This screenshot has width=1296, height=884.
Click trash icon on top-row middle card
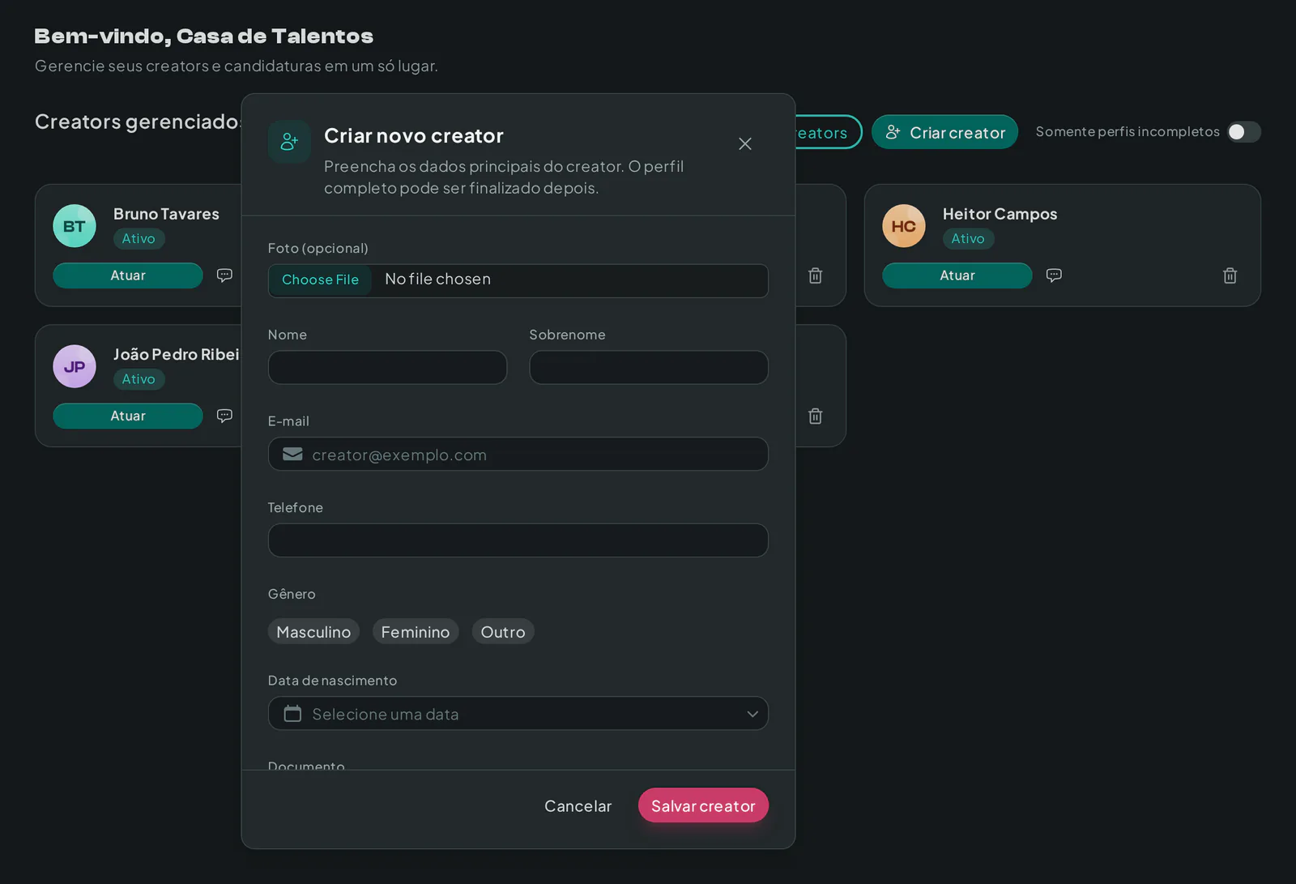[816, 275]
